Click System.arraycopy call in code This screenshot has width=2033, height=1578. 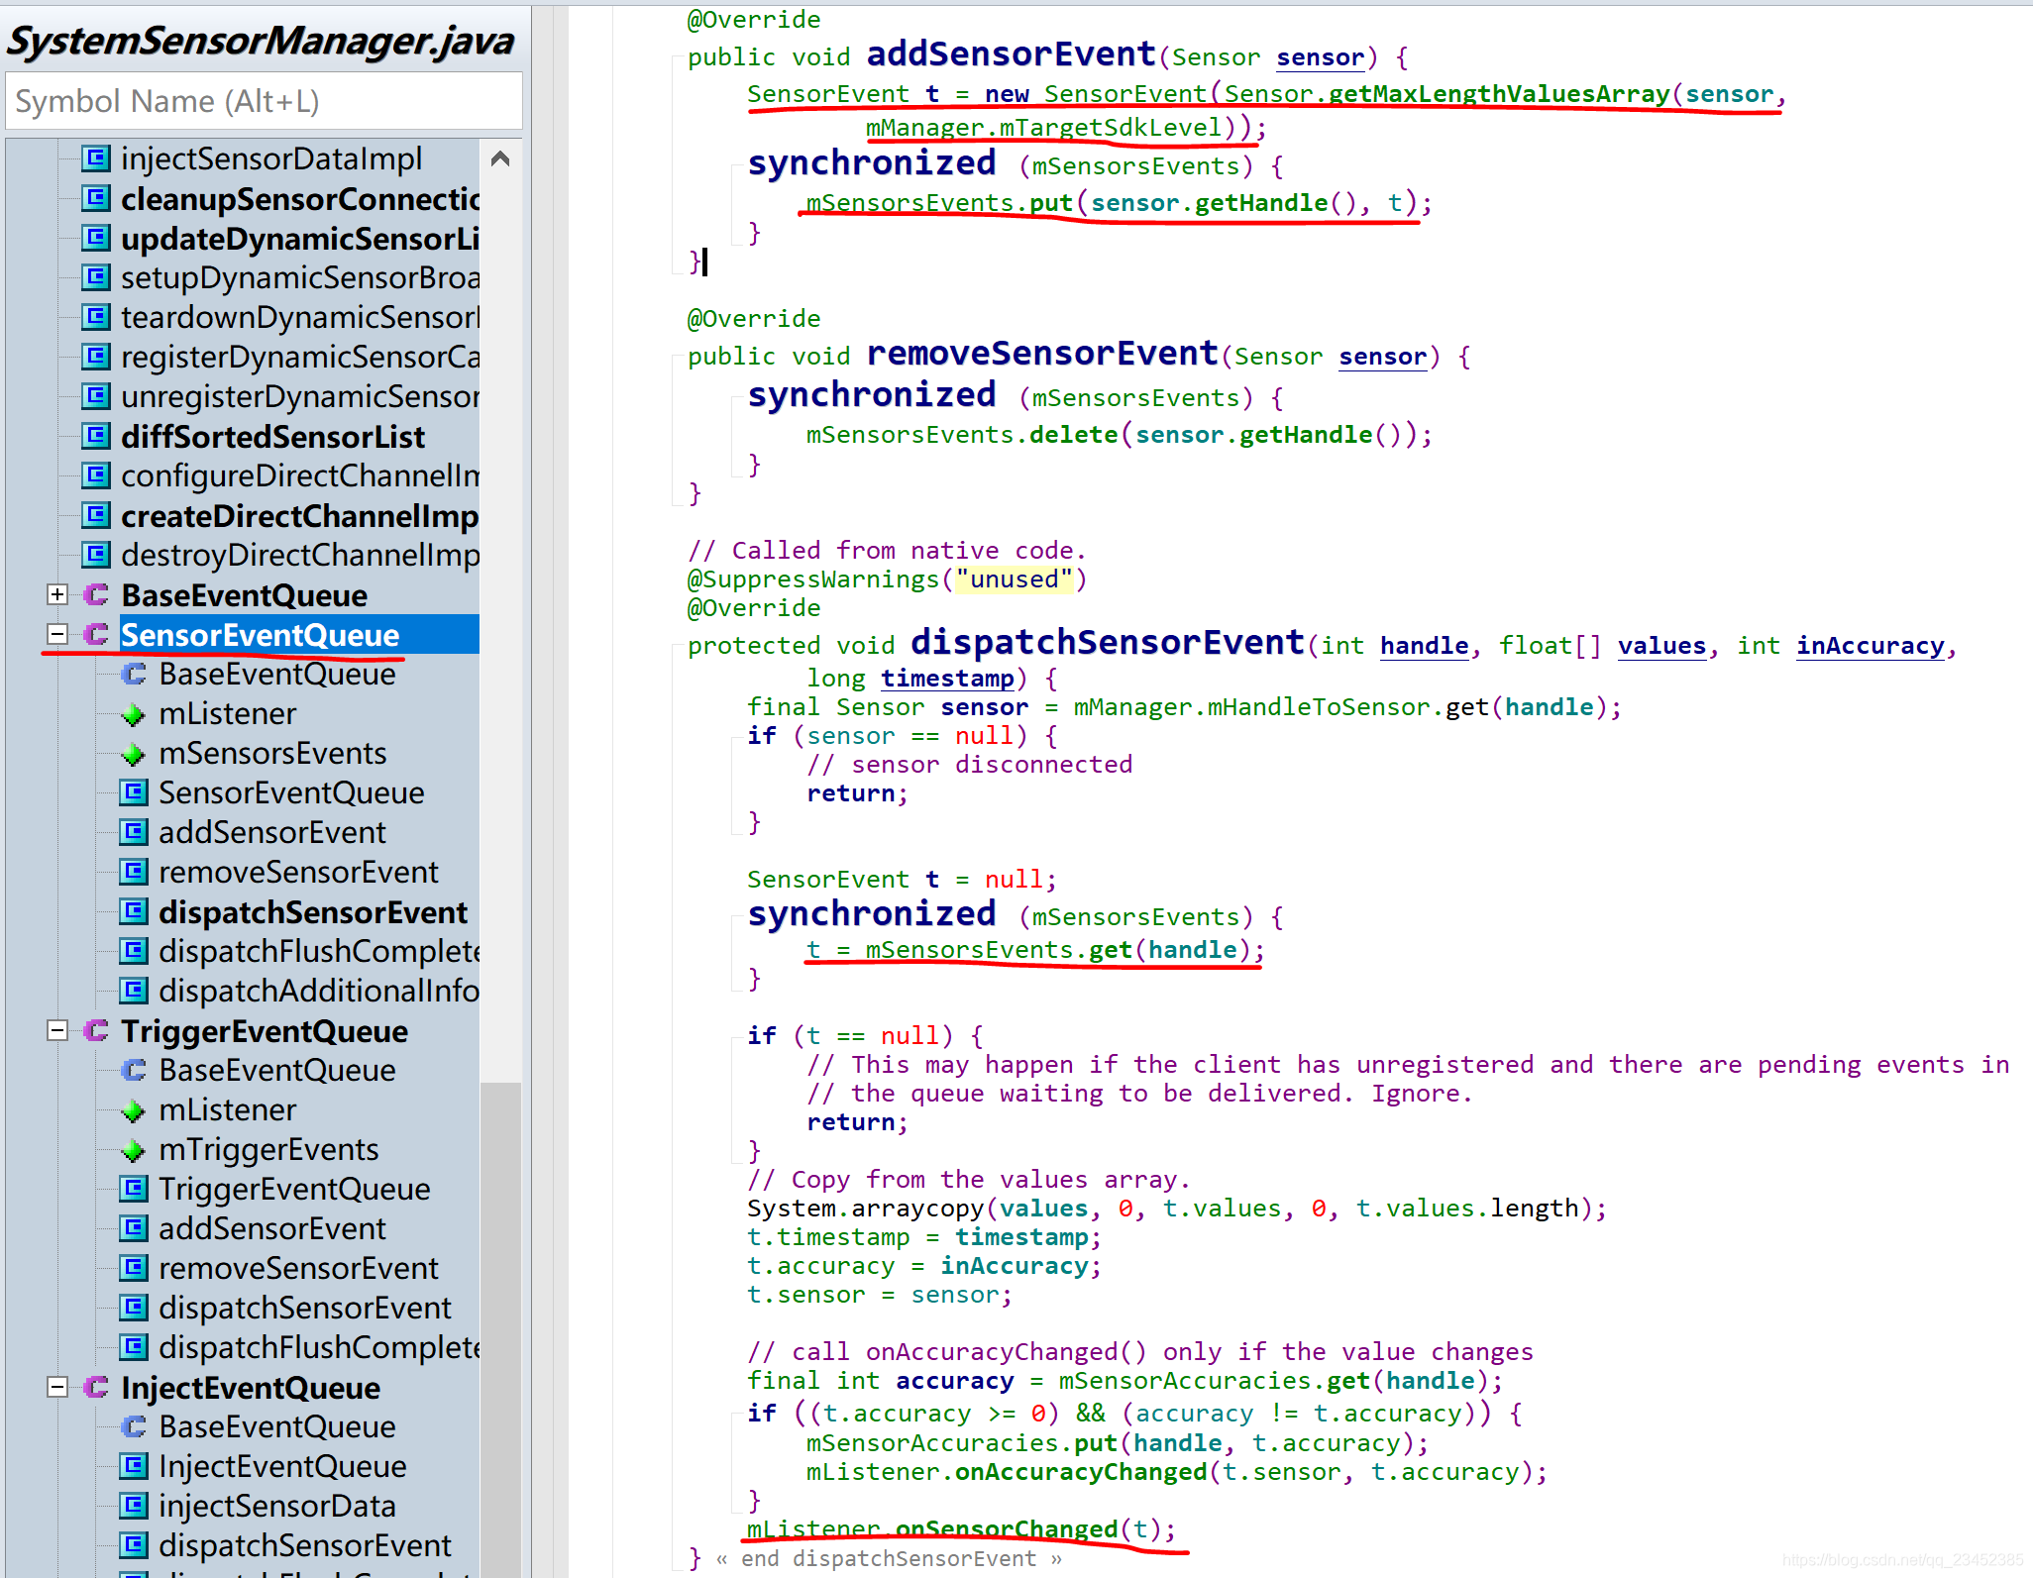(865, 1208)
